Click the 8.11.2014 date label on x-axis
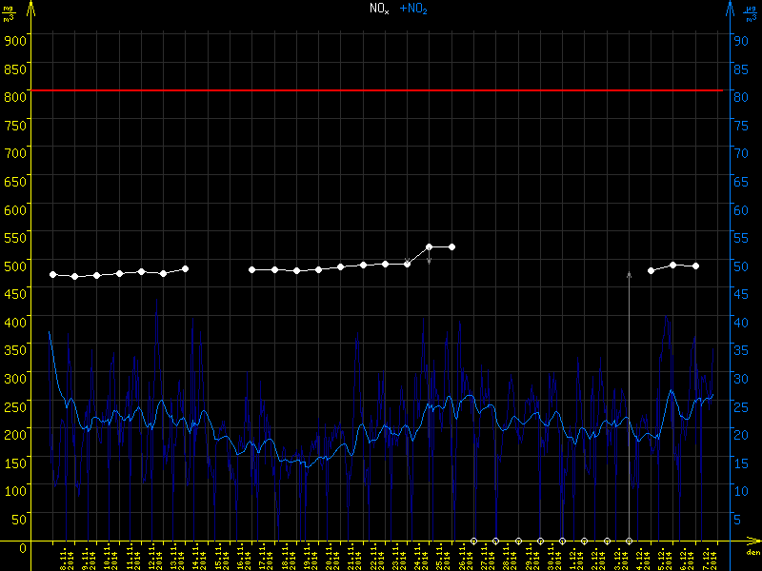Image resolution: width=762 pixels, height=571 pixels. point(65,557)
